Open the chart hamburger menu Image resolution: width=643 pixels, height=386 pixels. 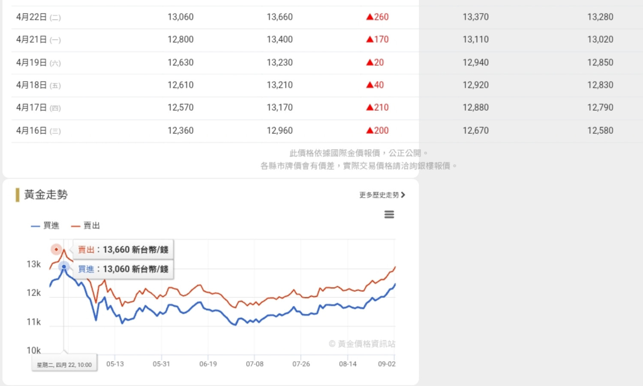(x=389, y=214)
